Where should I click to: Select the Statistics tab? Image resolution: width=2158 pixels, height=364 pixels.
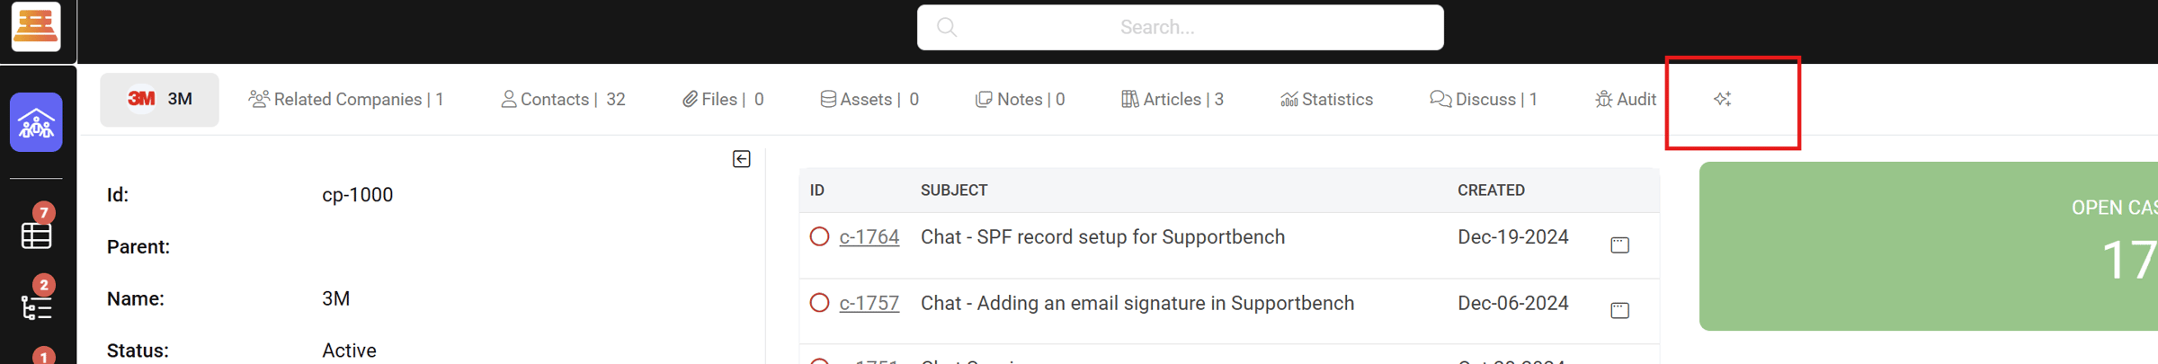click(1326, 99)
